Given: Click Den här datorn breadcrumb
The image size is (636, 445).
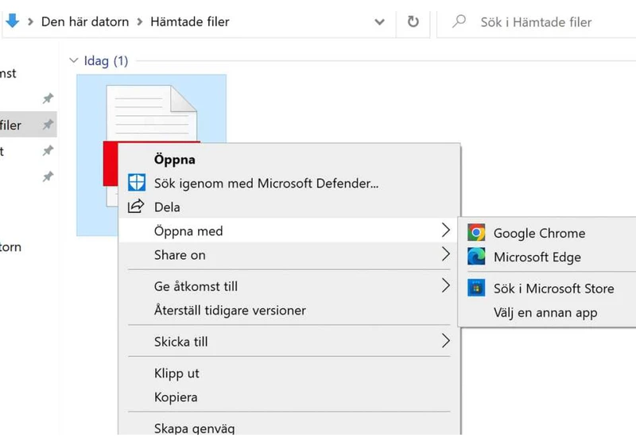Looking at the screenshot, I should point(85,21).
